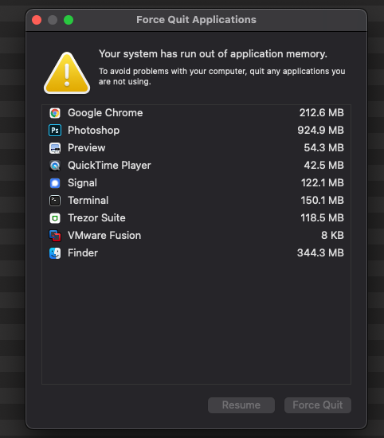Click the VMware Fusion icon
Viewport: 384px width, 438px height.
[55, 236]
